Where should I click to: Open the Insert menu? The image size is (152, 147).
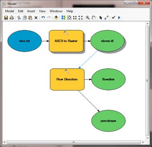pyautogui.click(x=31, y=11)
